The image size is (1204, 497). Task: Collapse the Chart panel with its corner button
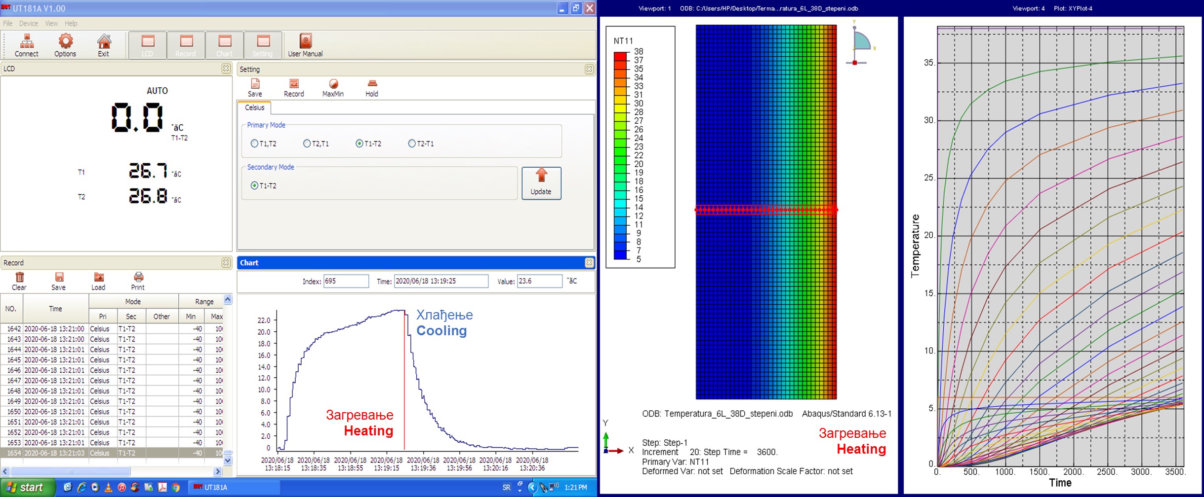(x=589, y=263)
